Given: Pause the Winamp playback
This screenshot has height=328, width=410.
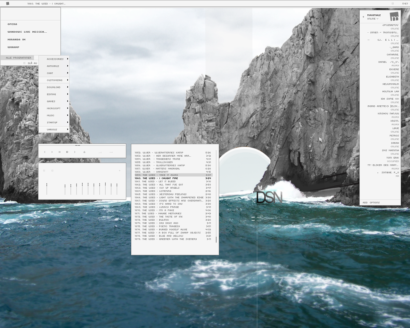Looking at the screenshot, I should [60, 152].
